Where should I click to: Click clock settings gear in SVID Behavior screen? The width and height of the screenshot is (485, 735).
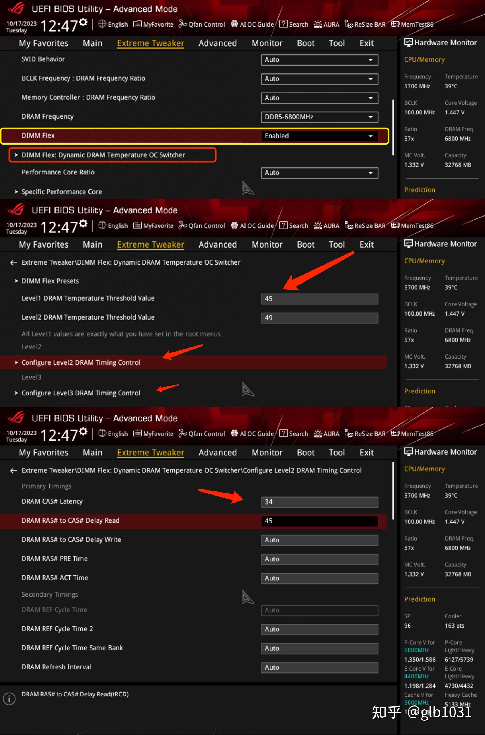click(83, 22)
